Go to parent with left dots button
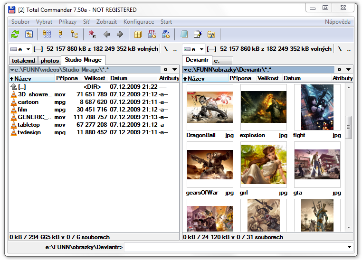362x260 pixels. pos(175,49)
